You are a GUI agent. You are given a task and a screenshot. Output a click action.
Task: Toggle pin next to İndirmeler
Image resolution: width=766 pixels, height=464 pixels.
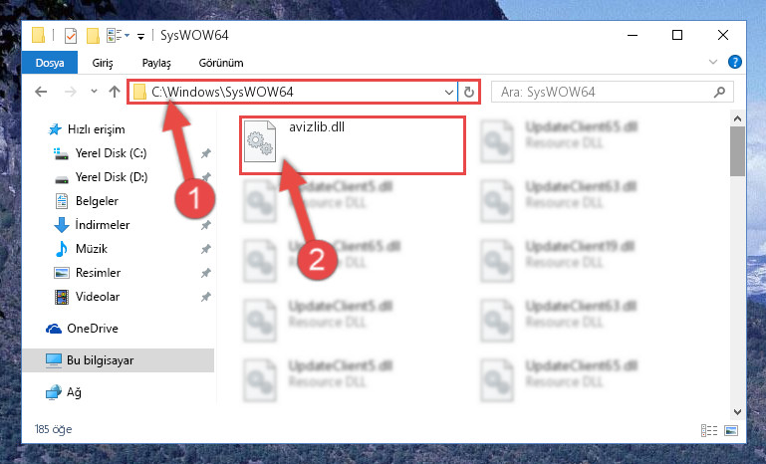205,225
